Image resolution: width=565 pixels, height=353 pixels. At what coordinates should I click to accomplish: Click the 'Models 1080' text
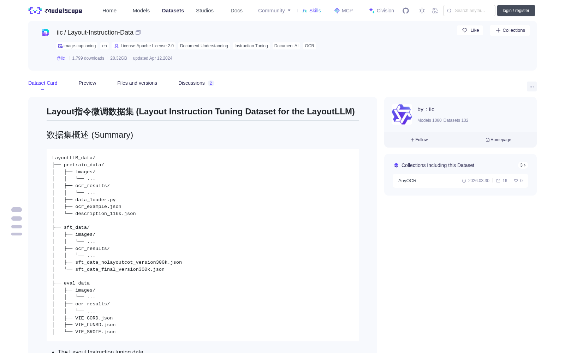tap(429, 120)
